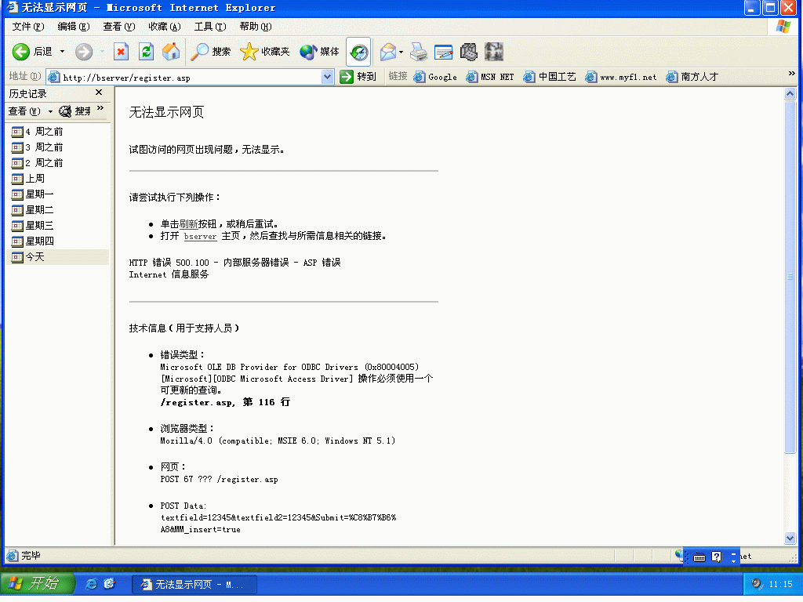Open Favorites (收藏夹) star button

(265, 52)
